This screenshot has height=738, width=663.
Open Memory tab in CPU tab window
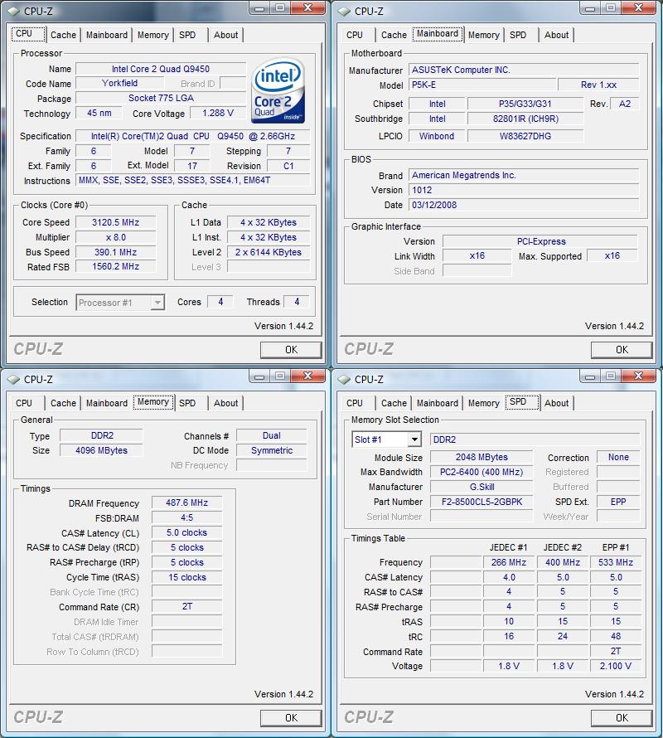(x=153, y=35)
